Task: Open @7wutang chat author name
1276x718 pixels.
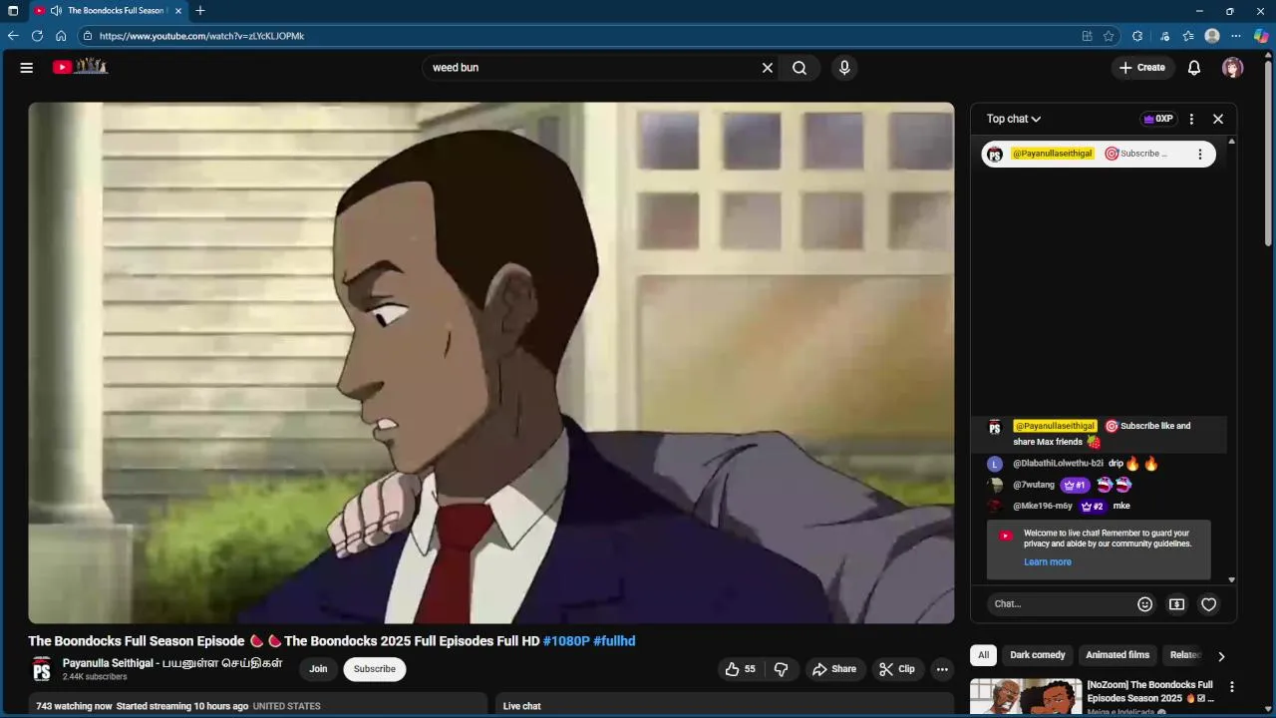Action: pos(1034,485)
